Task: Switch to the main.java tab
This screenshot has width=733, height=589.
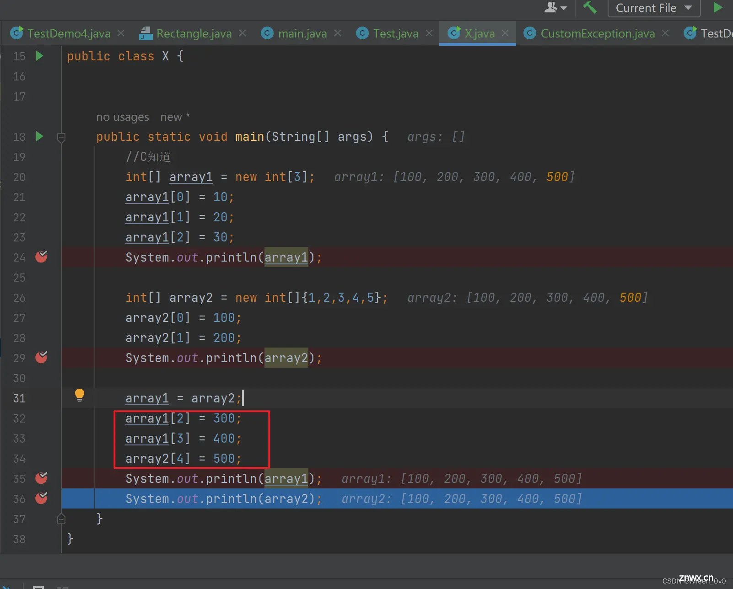Action: click(302, 33)
